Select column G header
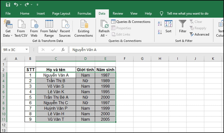Viewport: 224px width, 133px height. click(142, 59)
